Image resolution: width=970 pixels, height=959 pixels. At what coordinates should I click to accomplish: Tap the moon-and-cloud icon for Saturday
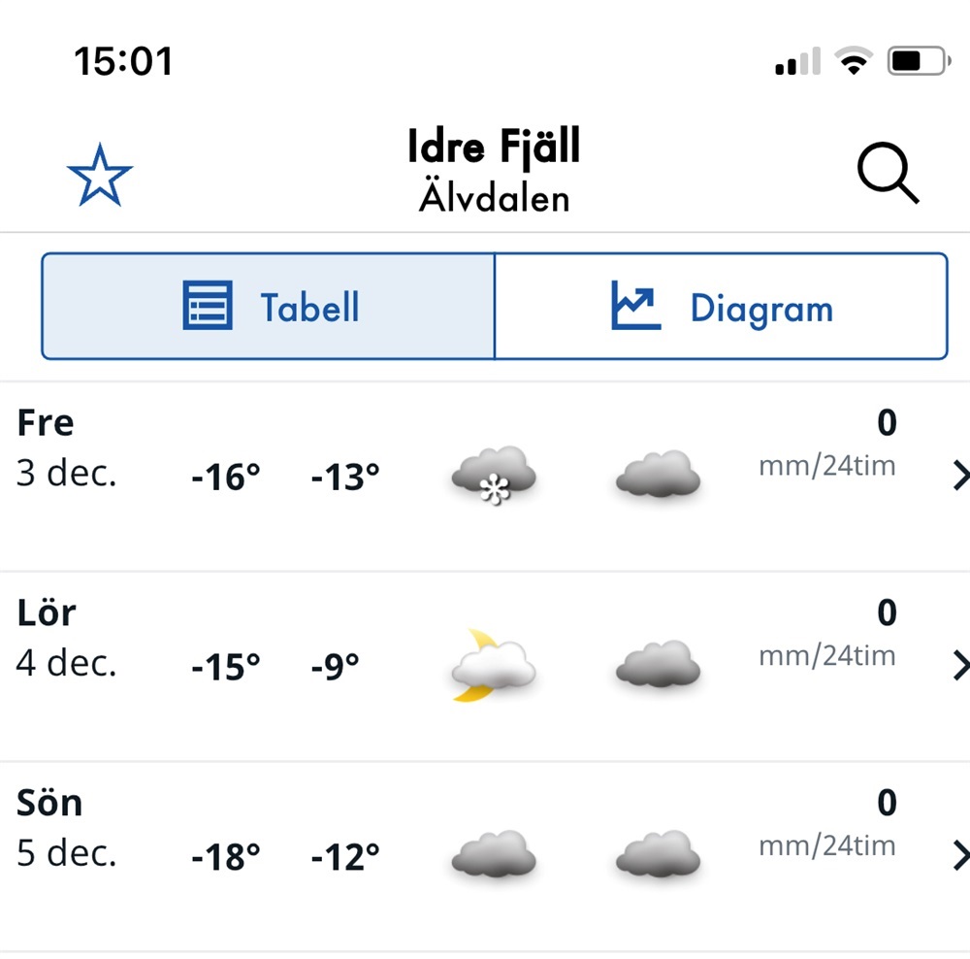coord(494,666)
